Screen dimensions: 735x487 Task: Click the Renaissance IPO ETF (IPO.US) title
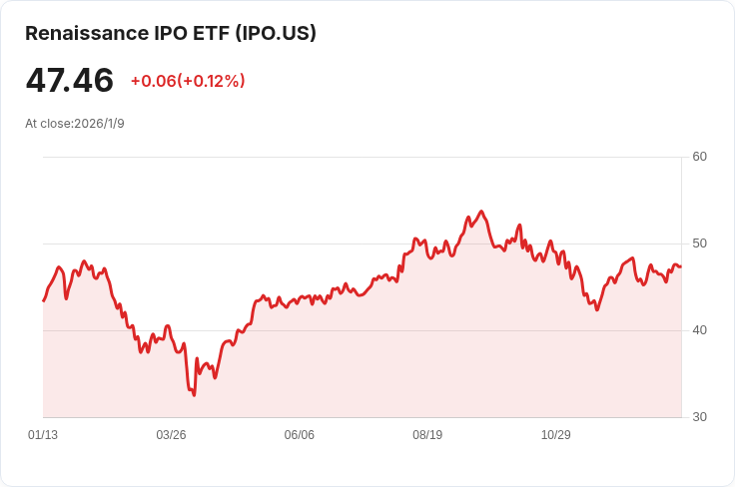[x=171, y=33]
